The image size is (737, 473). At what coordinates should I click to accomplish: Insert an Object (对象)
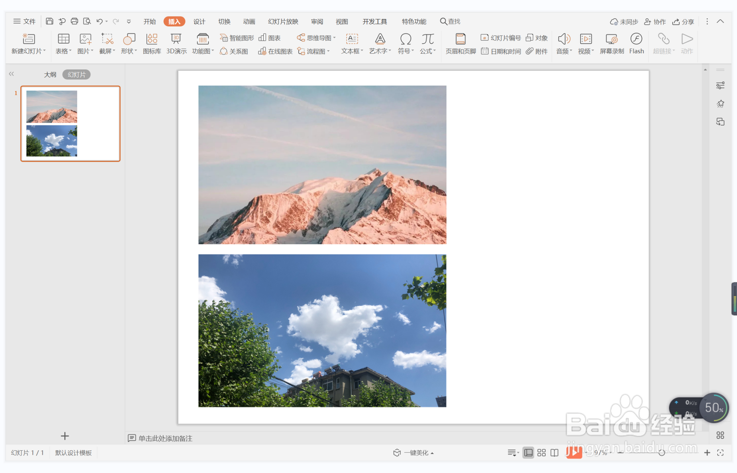tap(537, 38)
